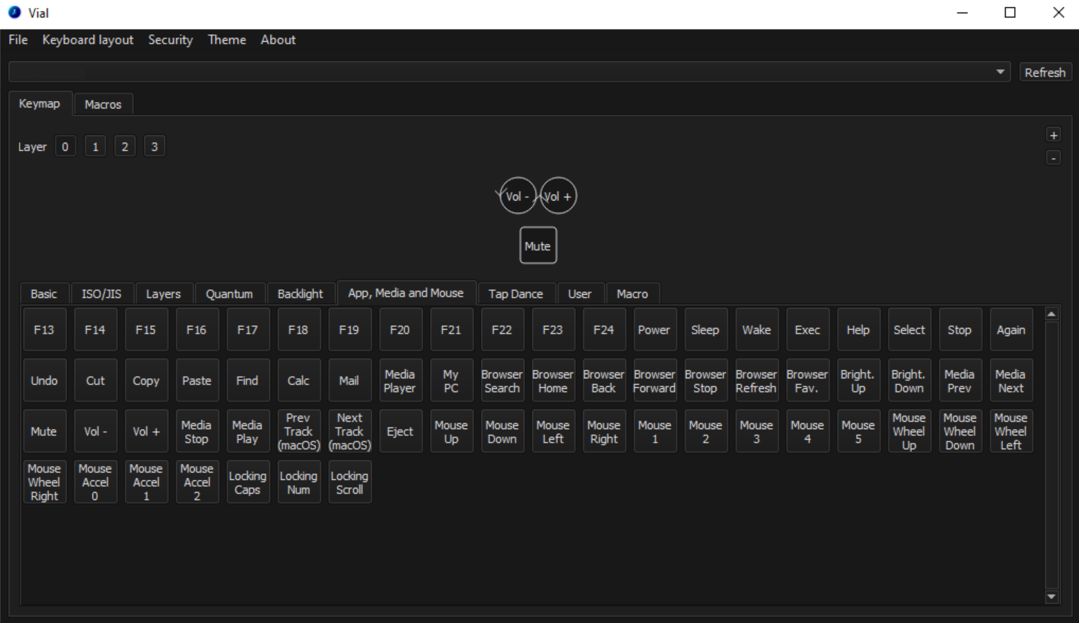Click the zoom in plus button
The height and width of the screenshot is (623, 1079).
1053,135
